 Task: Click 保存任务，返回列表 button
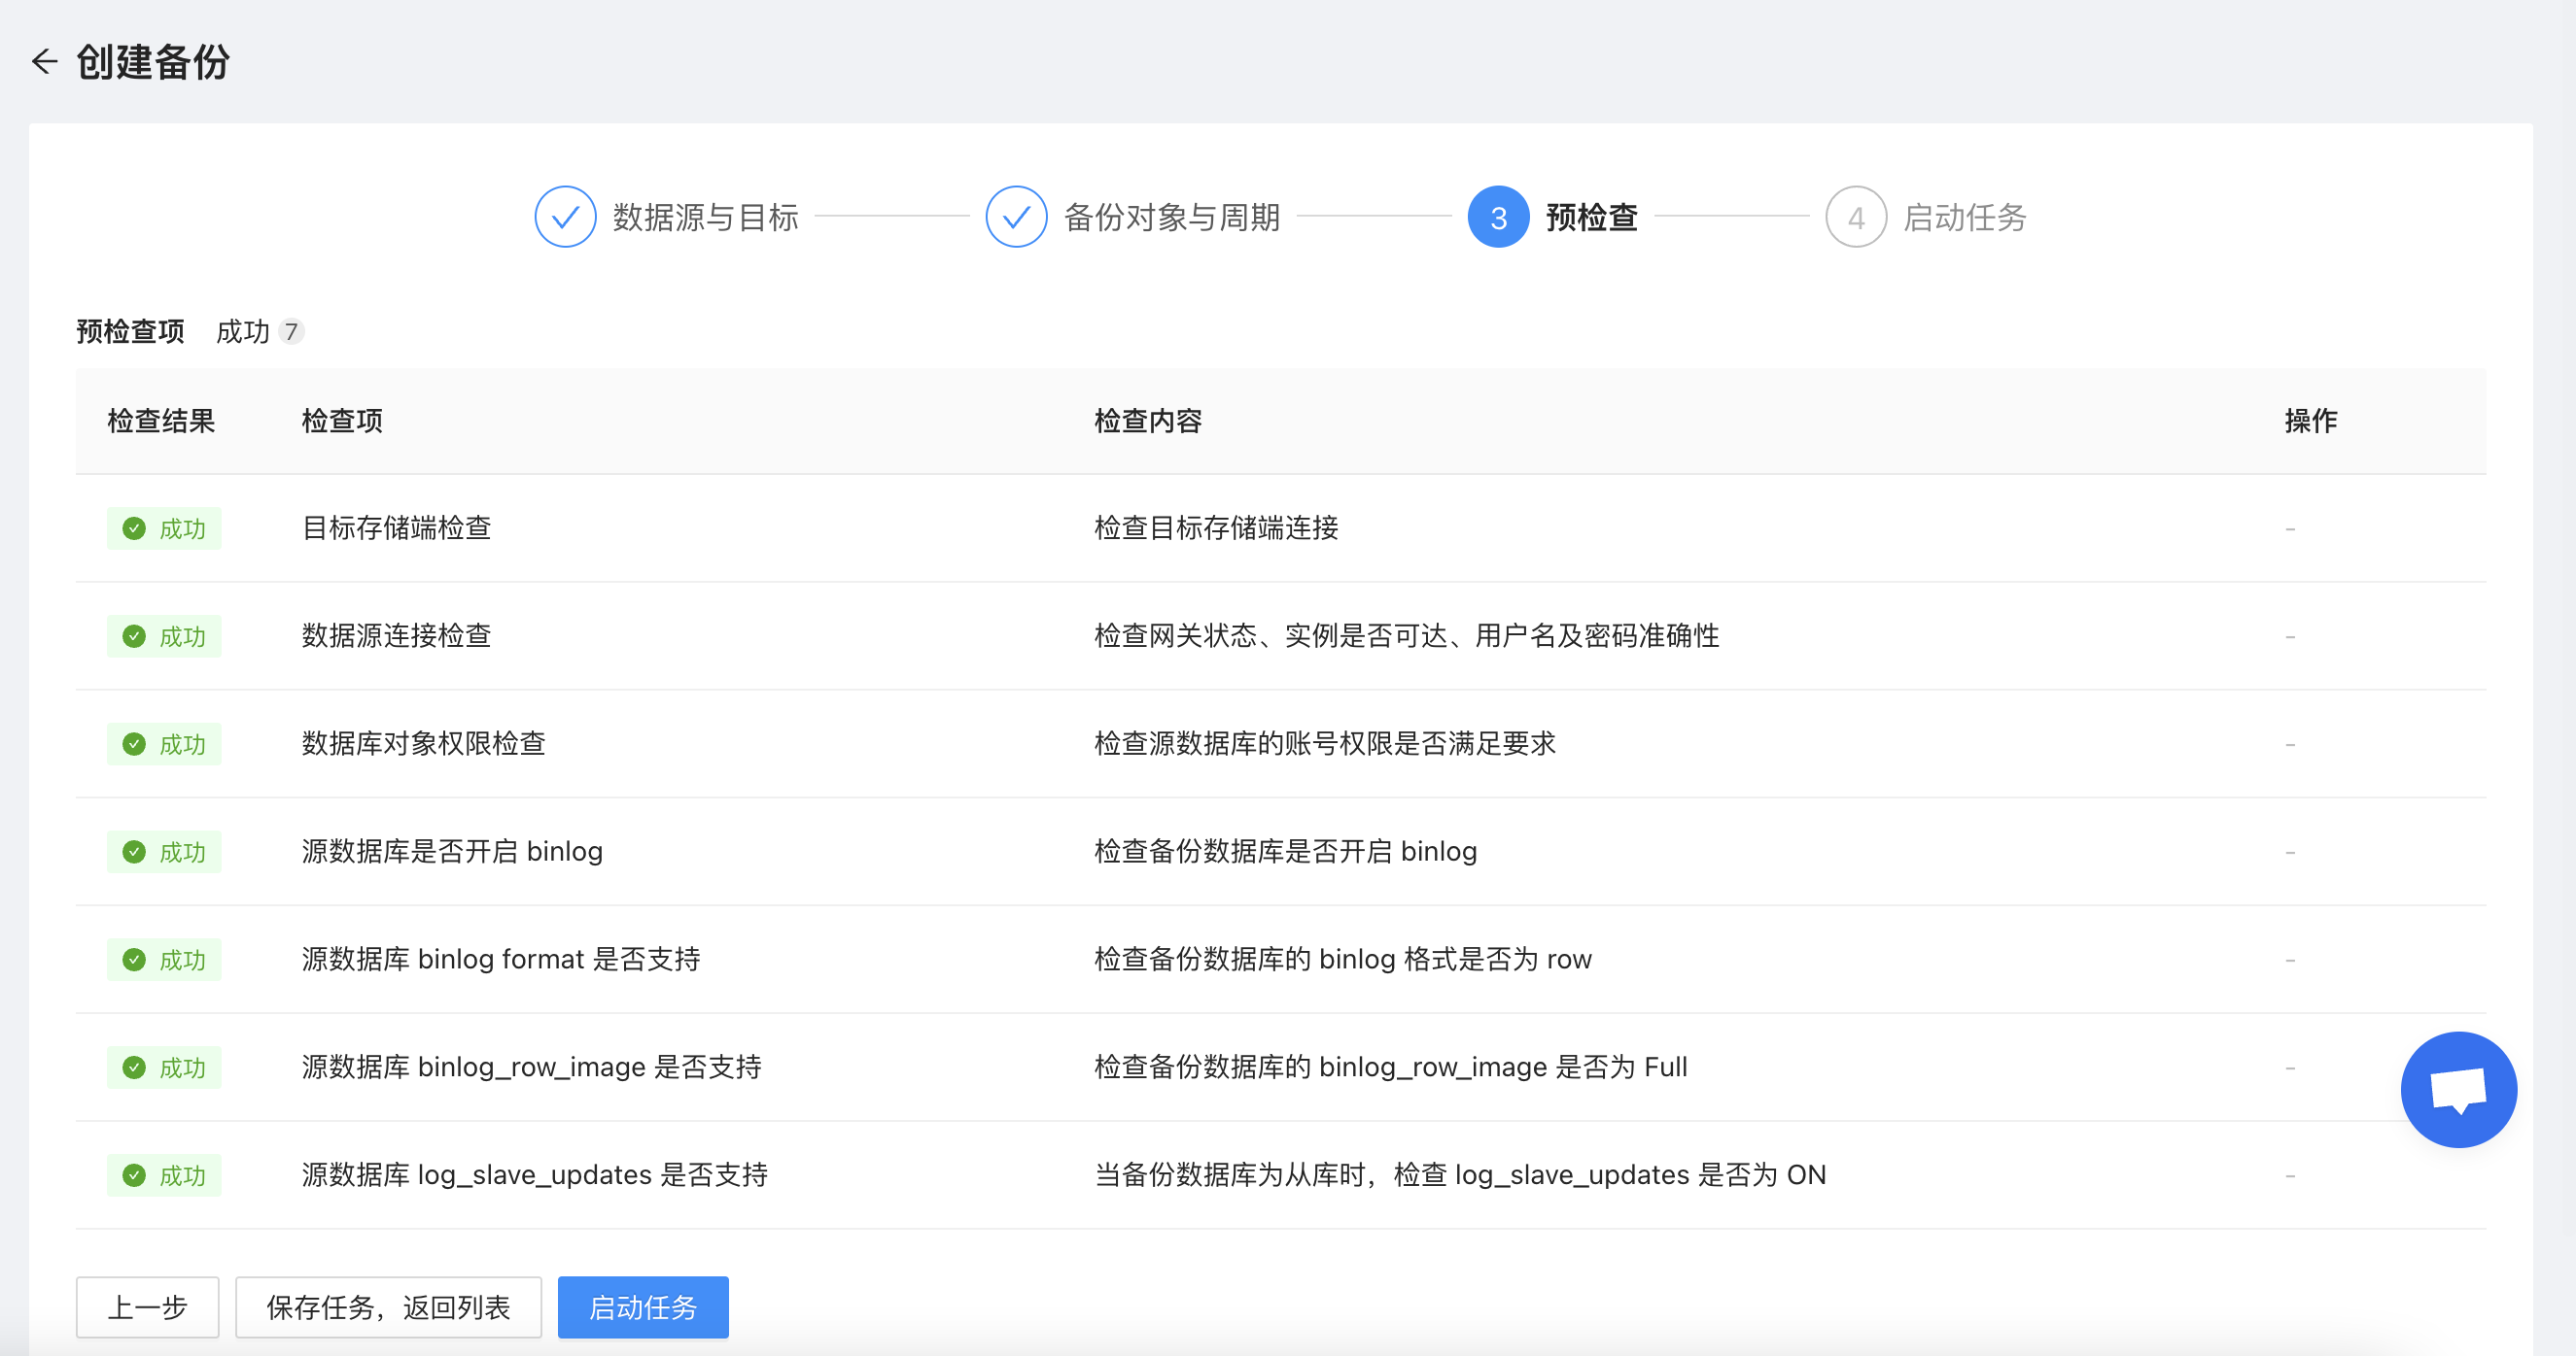[x=388, y=1307]
